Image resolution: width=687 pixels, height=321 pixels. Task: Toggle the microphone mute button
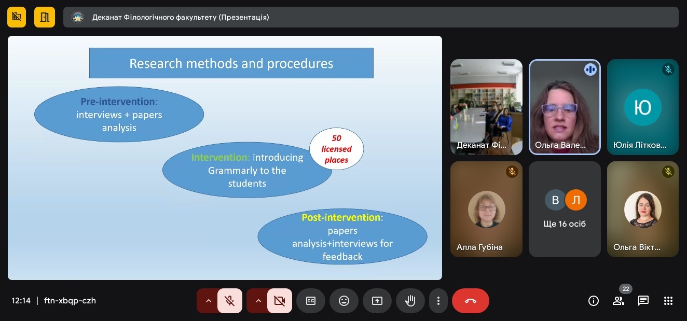230,301
